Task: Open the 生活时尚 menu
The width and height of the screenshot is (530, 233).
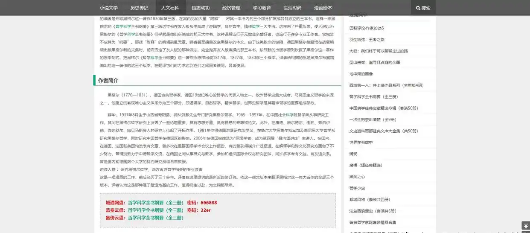Action: (292, 8)
